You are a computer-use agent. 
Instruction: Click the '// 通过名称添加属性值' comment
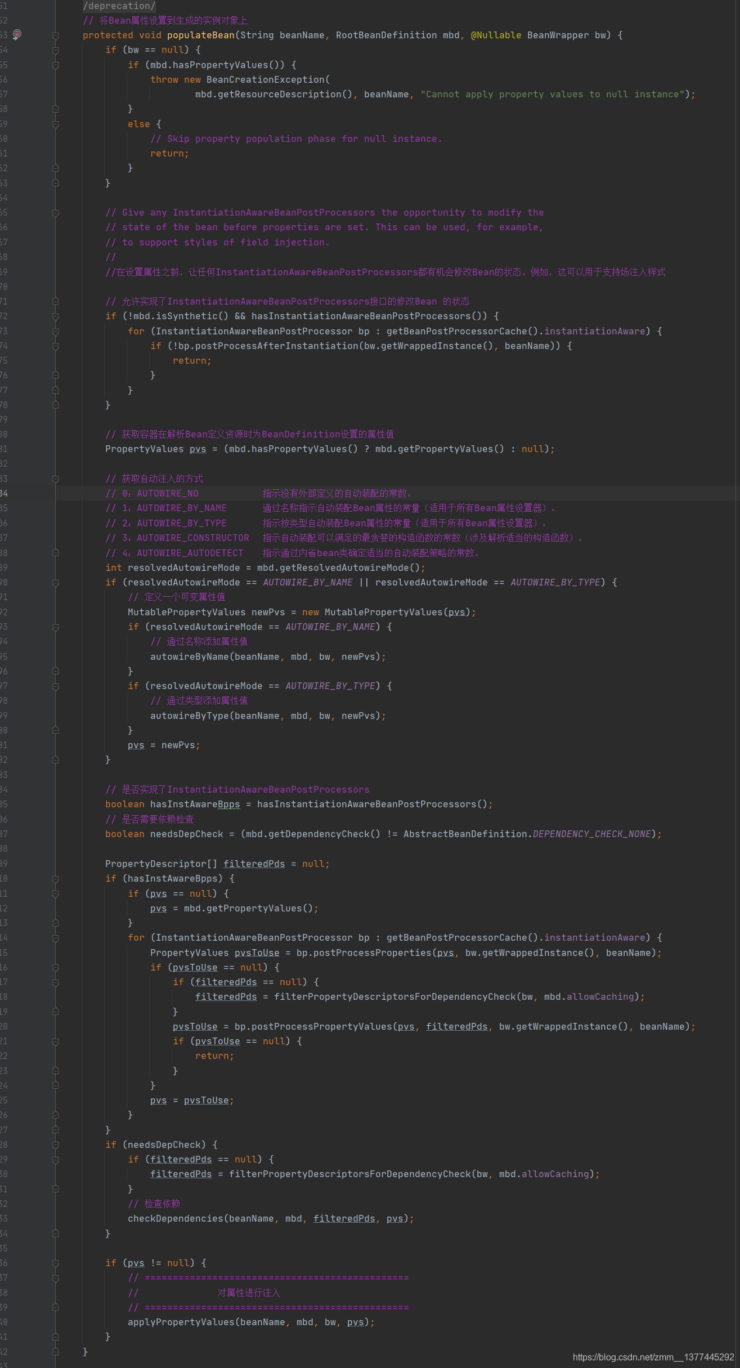[x=199, y=641]
